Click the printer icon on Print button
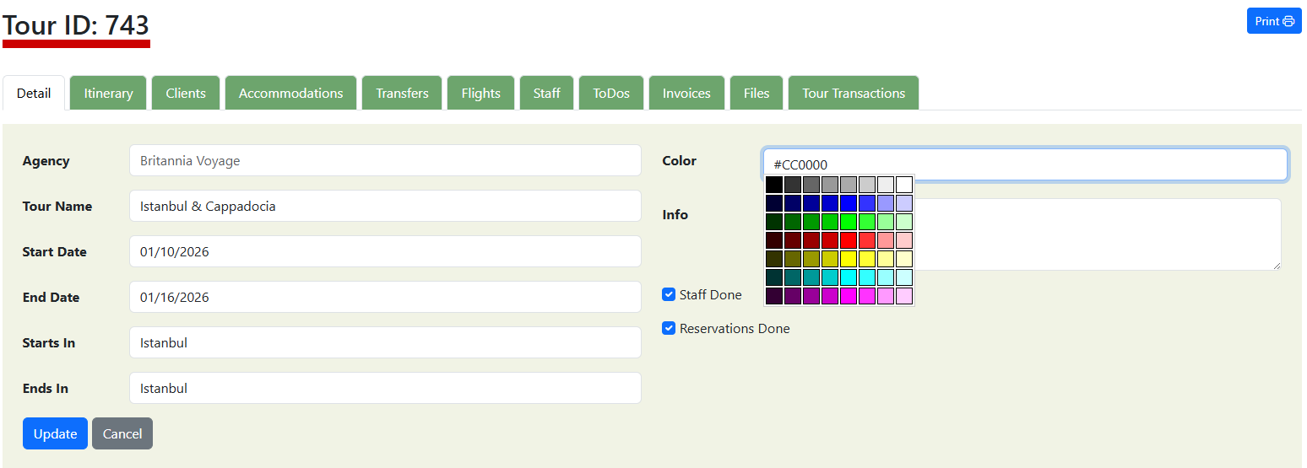The image size is (1307, 468). click(x=1288, y=21)
